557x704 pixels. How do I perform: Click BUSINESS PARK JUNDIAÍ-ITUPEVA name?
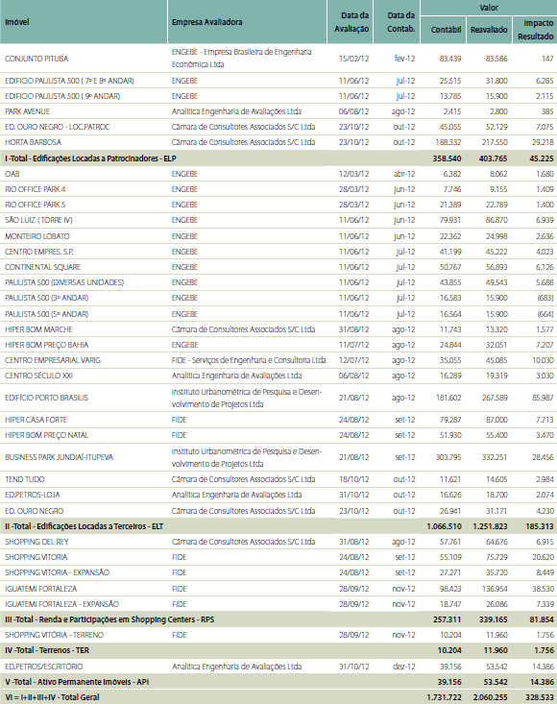tap(59, 457)
